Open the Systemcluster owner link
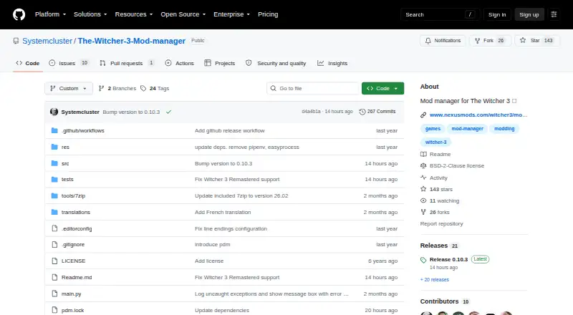This screenshot has width=573, height=315. pyautogui.click(x=47, y=41)
